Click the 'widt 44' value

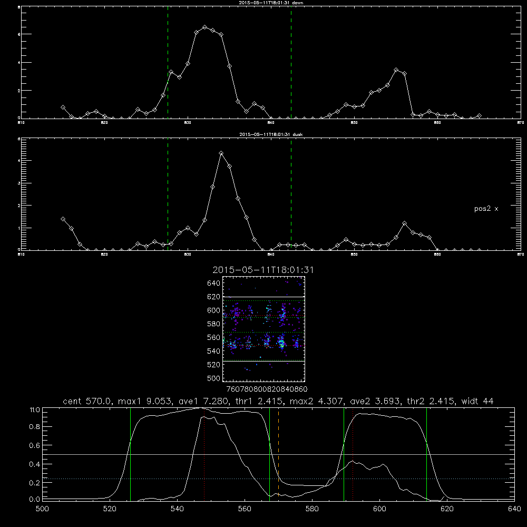[x=477, y=401]
